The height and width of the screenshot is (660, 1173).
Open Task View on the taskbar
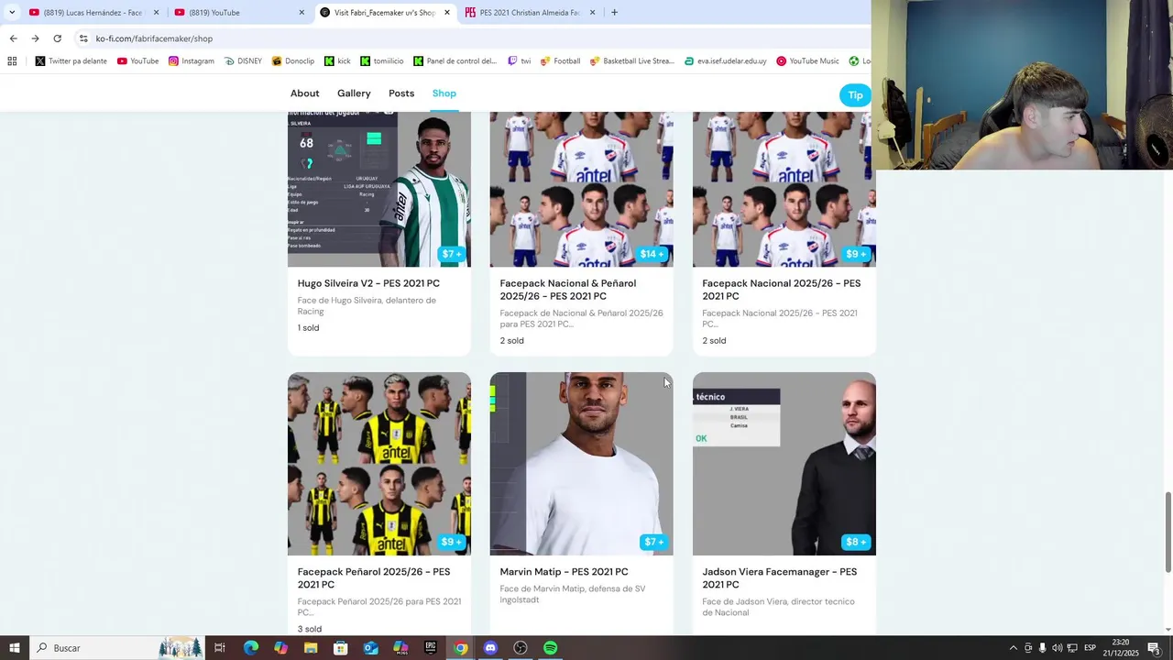click(x=220, y=648)
